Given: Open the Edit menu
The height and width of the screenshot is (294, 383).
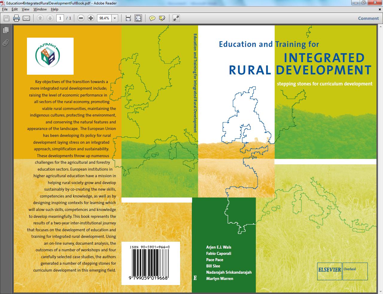Looking at the screenshot, I should 15,9.
